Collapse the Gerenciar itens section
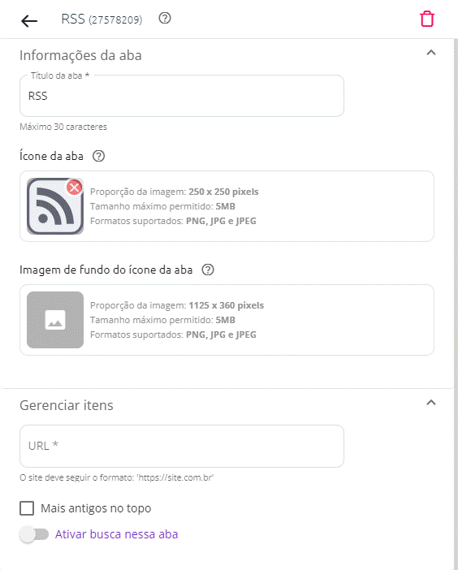The width and height of the screenshot is (458, 570). (431, 403)
